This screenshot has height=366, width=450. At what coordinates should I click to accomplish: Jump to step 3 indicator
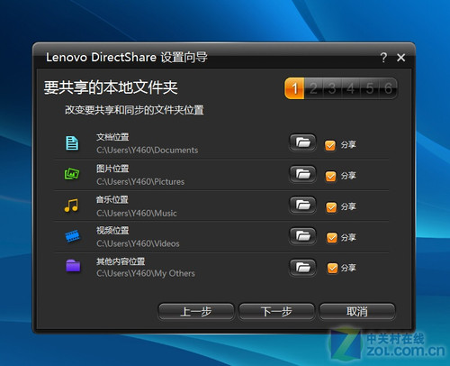coord(332,88)
